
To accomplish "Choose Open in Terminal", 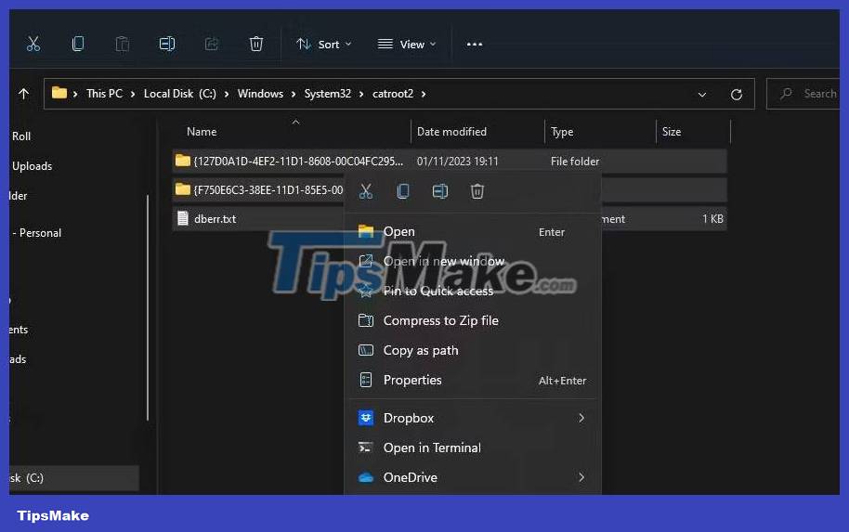I will 473,448.
